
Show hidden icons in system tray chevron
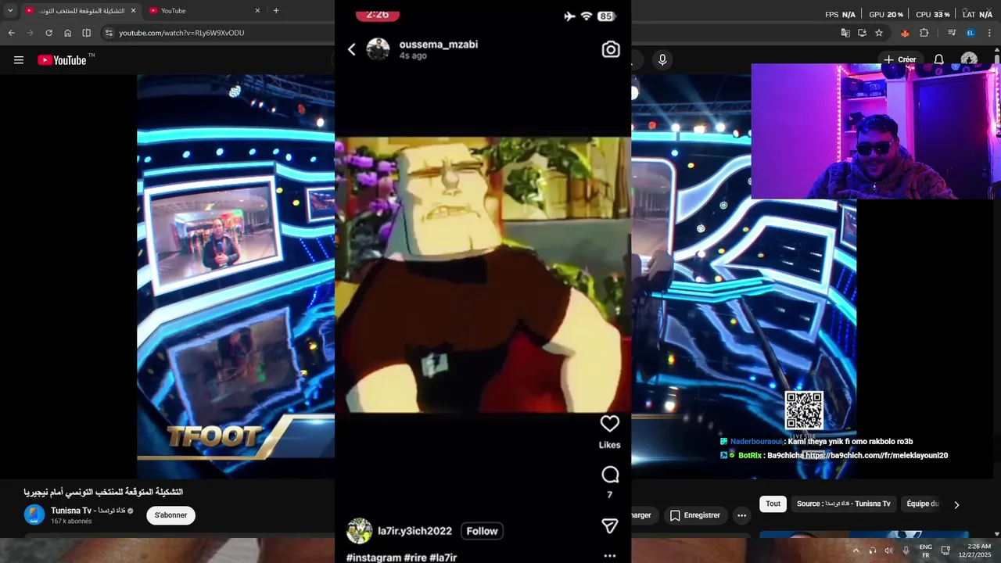click(x=856, y=550)
